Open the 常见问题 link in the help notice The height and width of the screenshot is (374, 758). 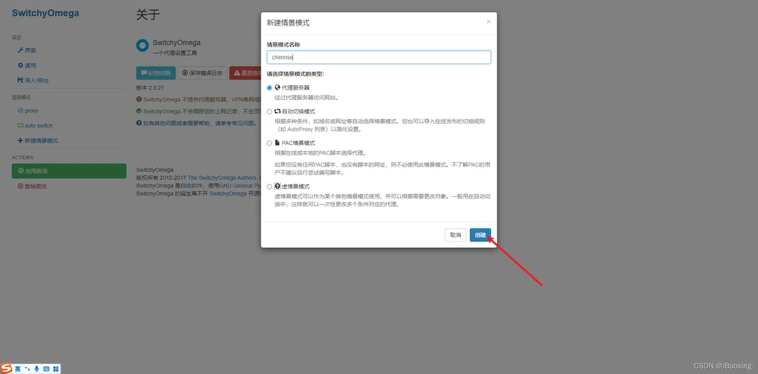(x=243, y=123)
